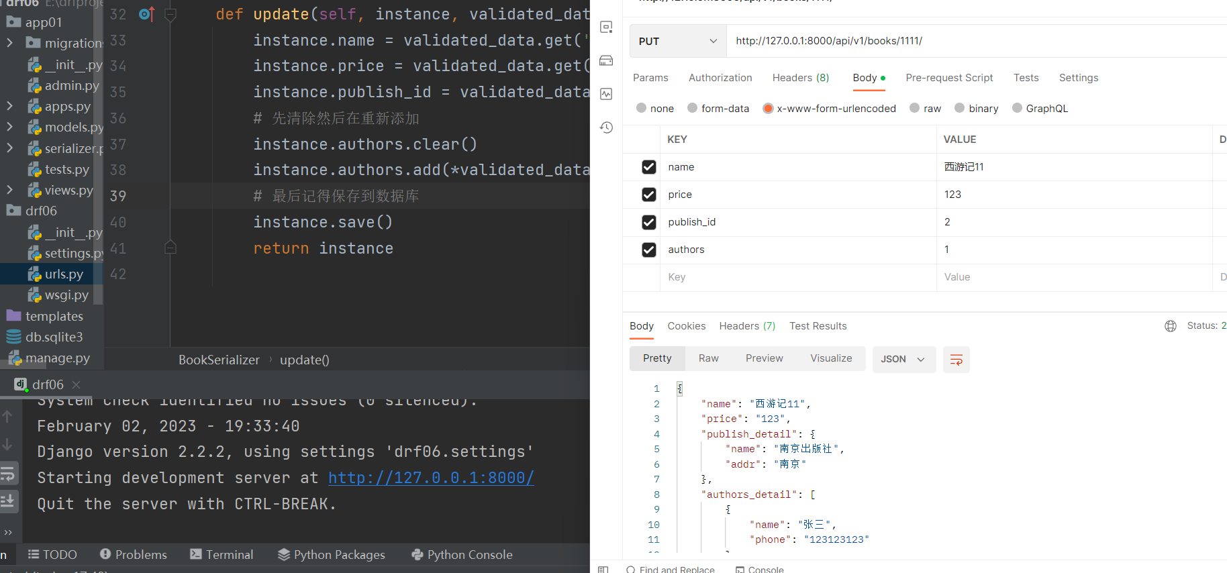Open the Python Console tool window
This screenshot has width=1227, height=573.
click(x=462, y=555)
